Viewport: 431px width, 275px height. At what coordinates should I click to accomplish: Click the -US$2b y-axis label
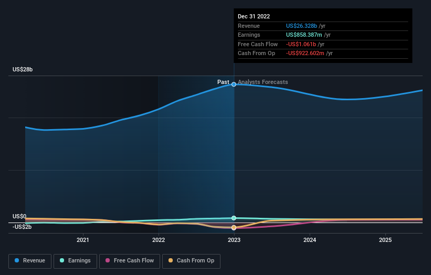(x=22, y=227)
